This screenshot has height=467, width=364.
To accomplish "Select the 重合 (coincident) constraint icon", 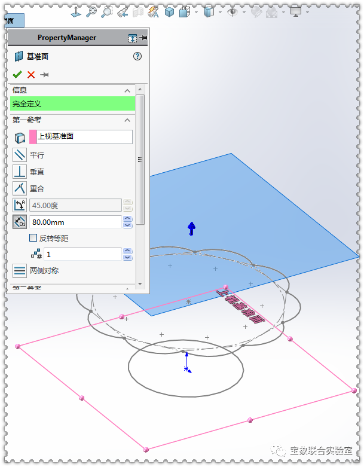I will point(20,188).
